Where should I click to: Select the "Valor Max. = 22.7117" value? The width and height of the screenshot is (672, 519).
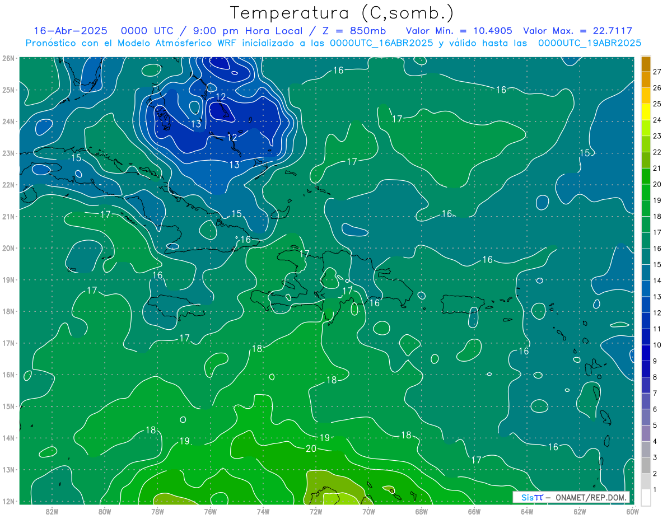[x=577, y=31]
